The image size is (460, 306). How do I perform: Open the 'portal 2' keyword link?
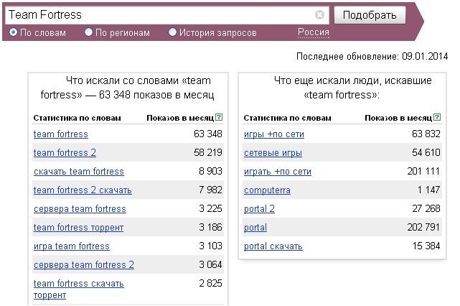point(259,209)
